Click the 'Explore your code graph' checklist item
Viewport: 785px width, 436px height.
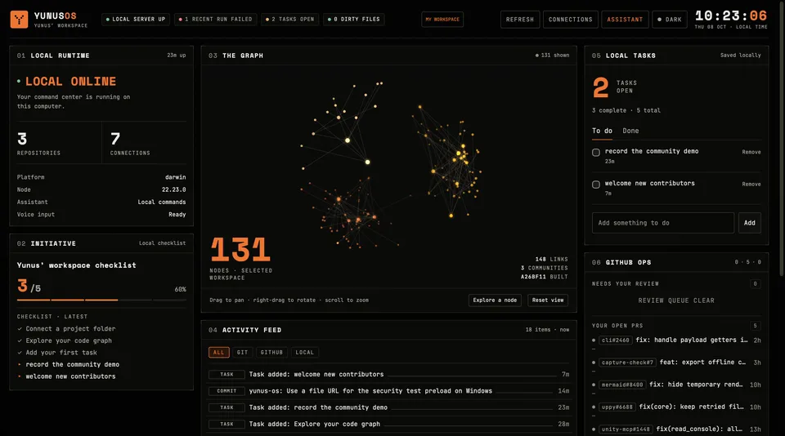pyautogui.click(x=69, y=341)
